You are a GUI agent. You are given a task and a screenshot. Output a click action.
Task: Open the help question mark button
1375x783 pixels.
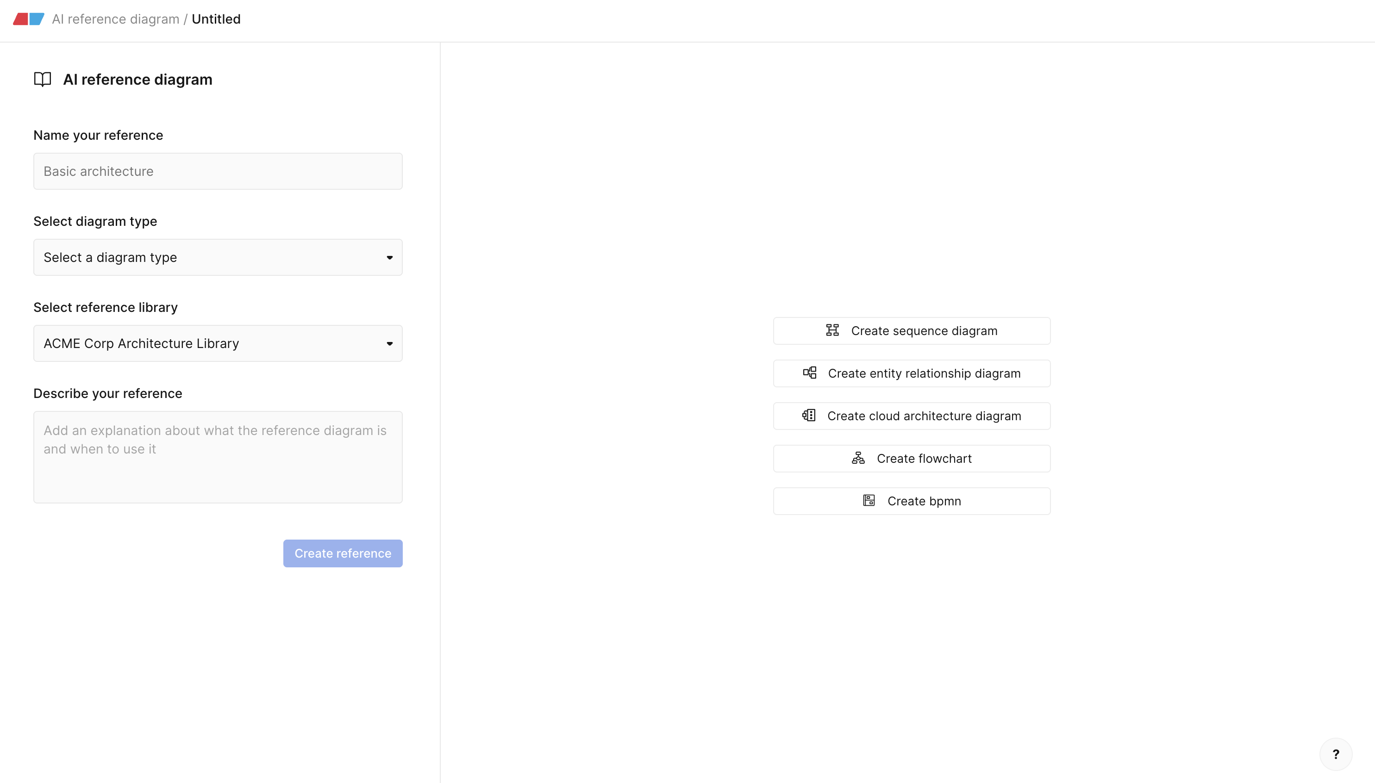point(1336,754)
